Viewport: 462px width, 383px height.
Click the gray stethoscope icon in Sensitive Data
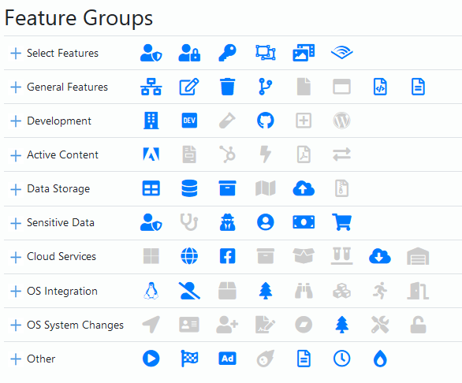coord(189,222)
